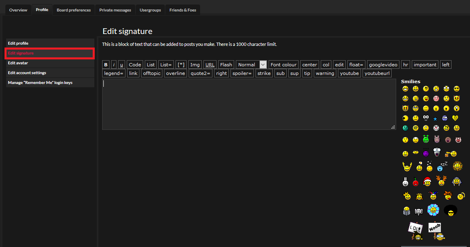
Task: Switch to the Board preferences tab
Action: (74, 10)
